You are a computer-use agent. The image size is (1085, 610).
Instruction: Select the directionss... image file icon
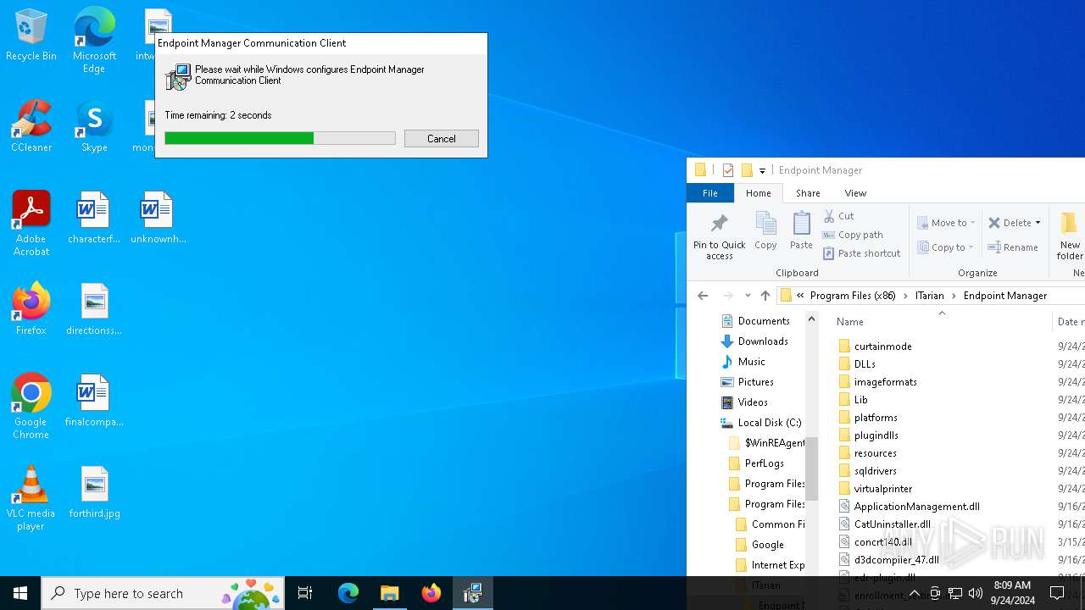pos(94,309)
